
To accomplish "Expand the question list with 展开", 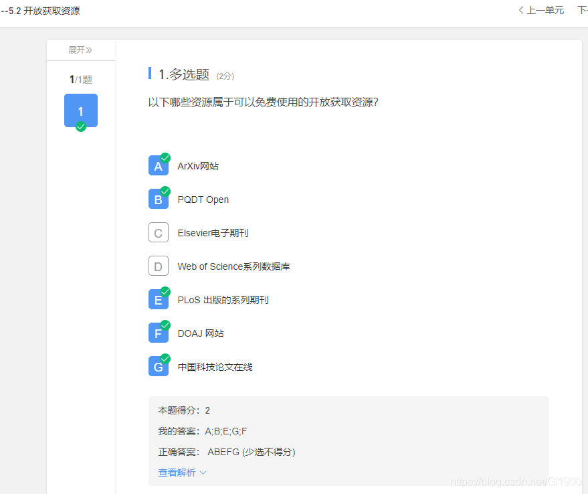I will tap(80, 50).
